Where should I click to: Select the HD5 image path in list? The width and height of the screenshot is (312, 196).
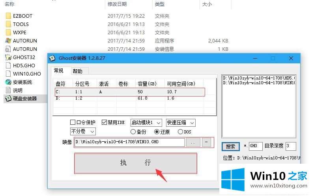(x=259, y=78)
